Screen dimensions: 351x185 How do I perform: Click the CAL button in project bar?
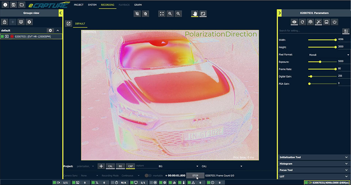click(x=110, y=166)
